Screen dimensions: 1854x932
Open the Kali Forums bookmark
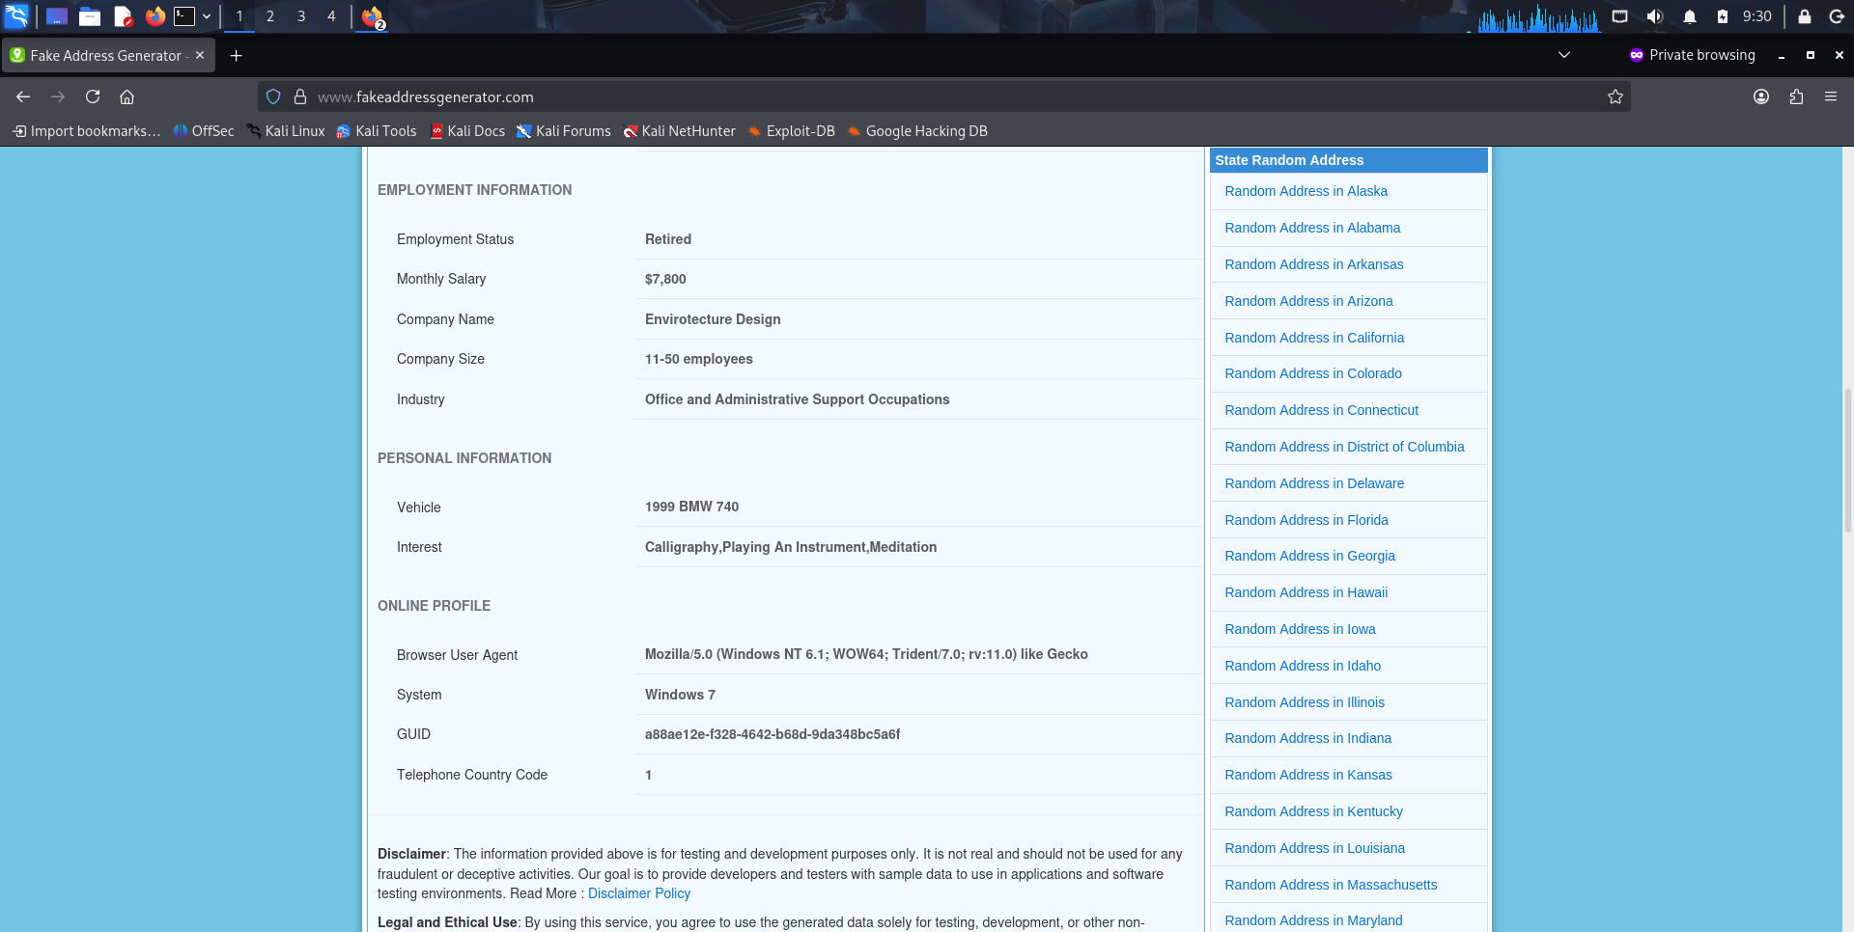(x=564, y=131)
